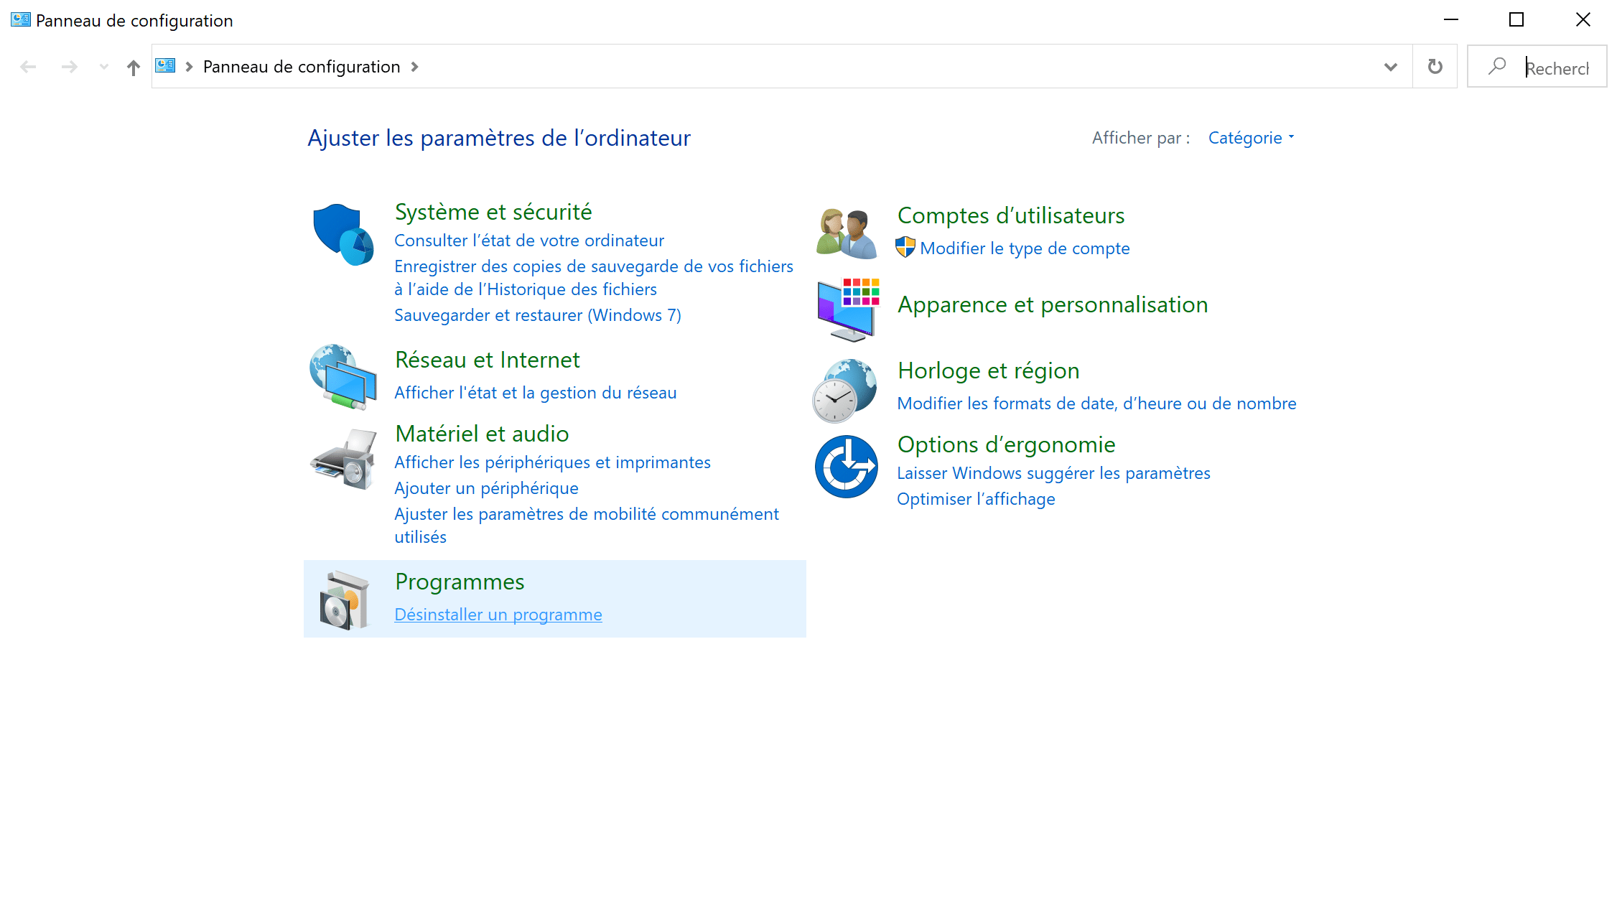This screenshot has width=1617, height=909.
Task: Open Réseau et Internet category
Action: (x=488, y=360)
